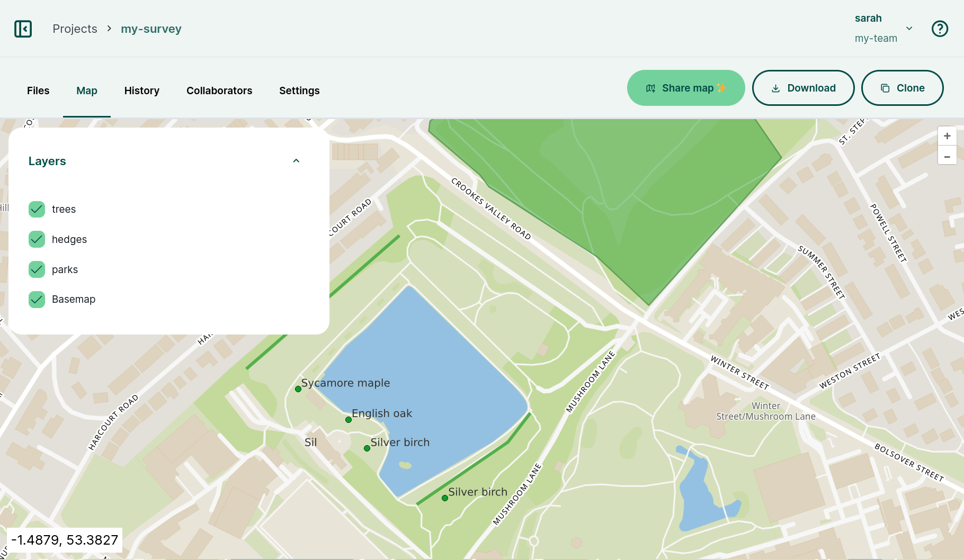The image size is (964, 560).
Task: Open the sarah account dropdown
Action: [x=909, y=29]
